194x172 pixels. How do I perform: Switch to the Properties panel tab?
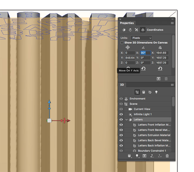click(x=127, y=23)
